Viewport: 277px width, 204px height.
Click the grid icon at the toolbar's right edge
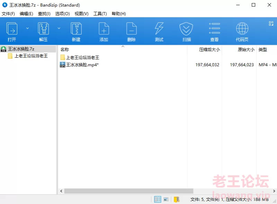pyautogui.click(x=271, y=24)
